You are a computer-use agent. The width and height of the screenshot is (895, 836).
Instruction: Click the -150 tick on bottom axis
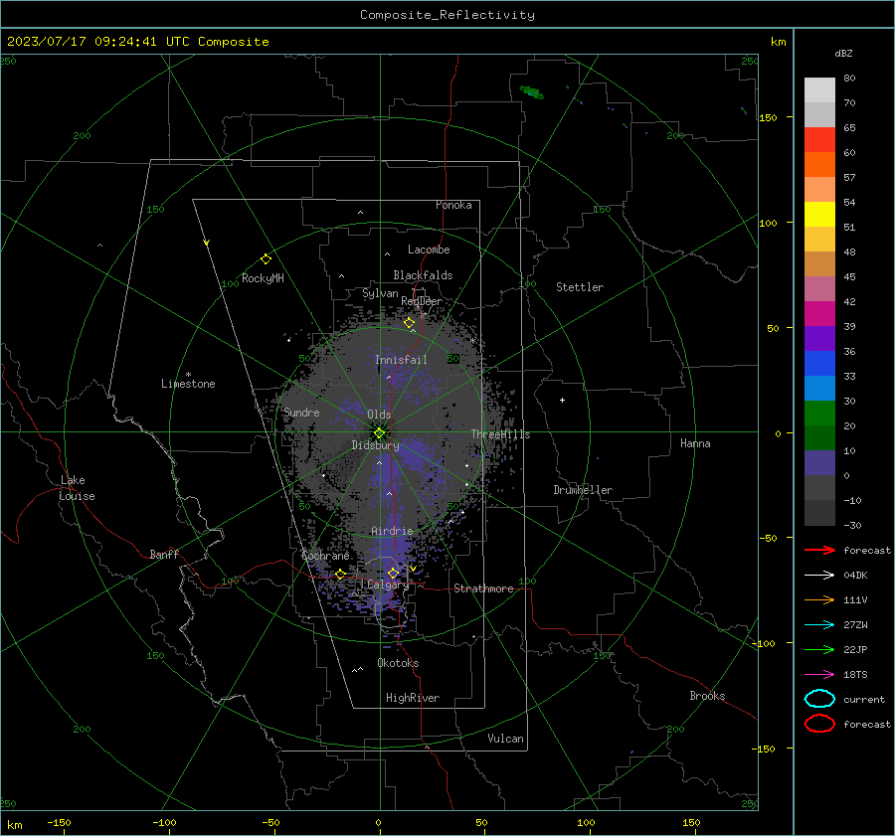[59, 822]
